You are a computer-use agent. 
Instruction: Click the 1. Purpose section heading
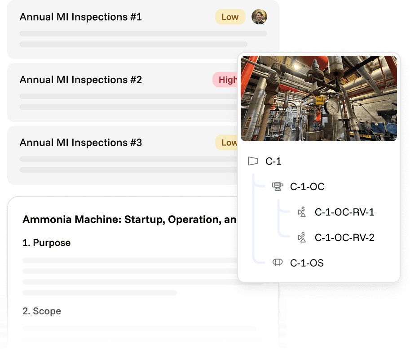(47, 243)
